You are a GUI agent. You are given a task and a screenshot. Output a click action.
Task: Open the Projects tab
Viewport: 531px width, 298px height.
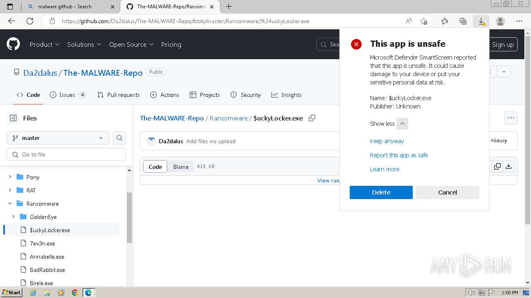[x=205, y=95]
